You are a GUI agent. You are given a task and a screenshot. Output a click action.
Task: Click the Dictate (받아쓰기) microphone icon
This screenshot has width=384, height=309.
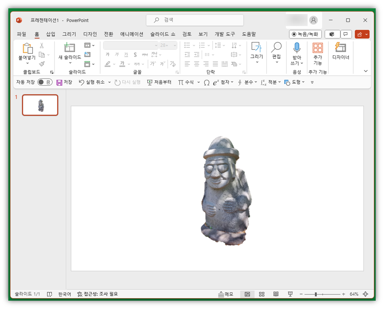pos(297,48)
